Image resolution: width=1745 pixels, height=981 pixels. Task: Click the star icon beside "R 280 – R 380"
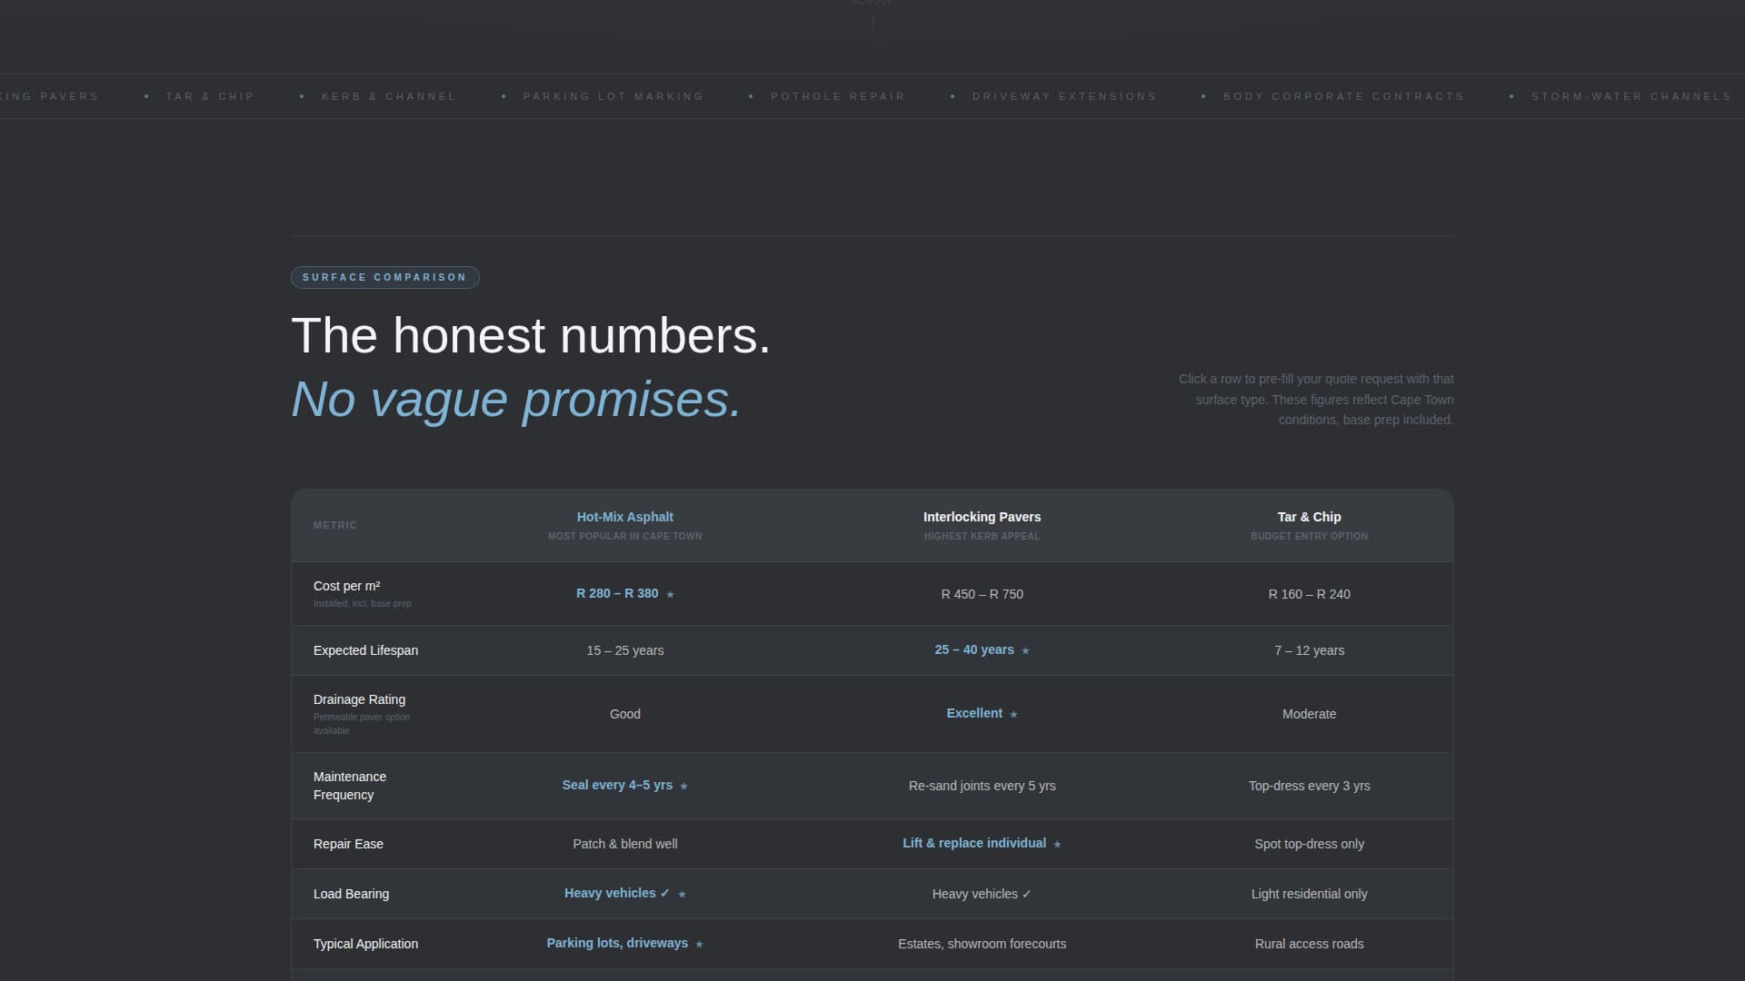coord(670,594)
